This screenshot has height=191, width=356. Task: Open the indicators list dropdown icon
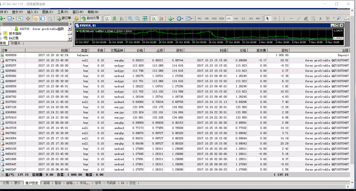point(171,18)
